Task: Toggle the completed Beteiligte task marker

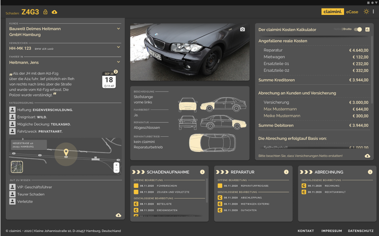Action: (x=136, y=204)
